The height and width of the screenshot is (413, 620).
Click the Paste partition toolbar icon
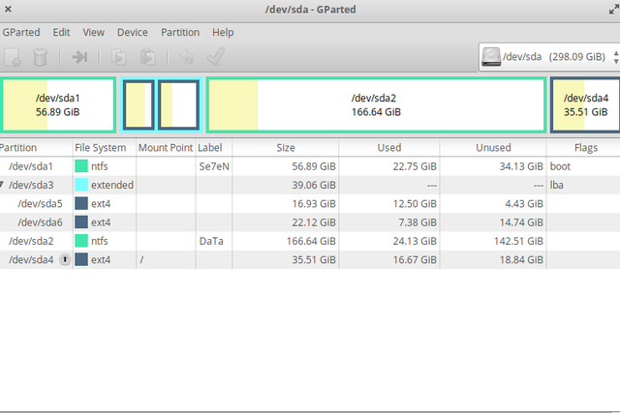tap(148, 57)
